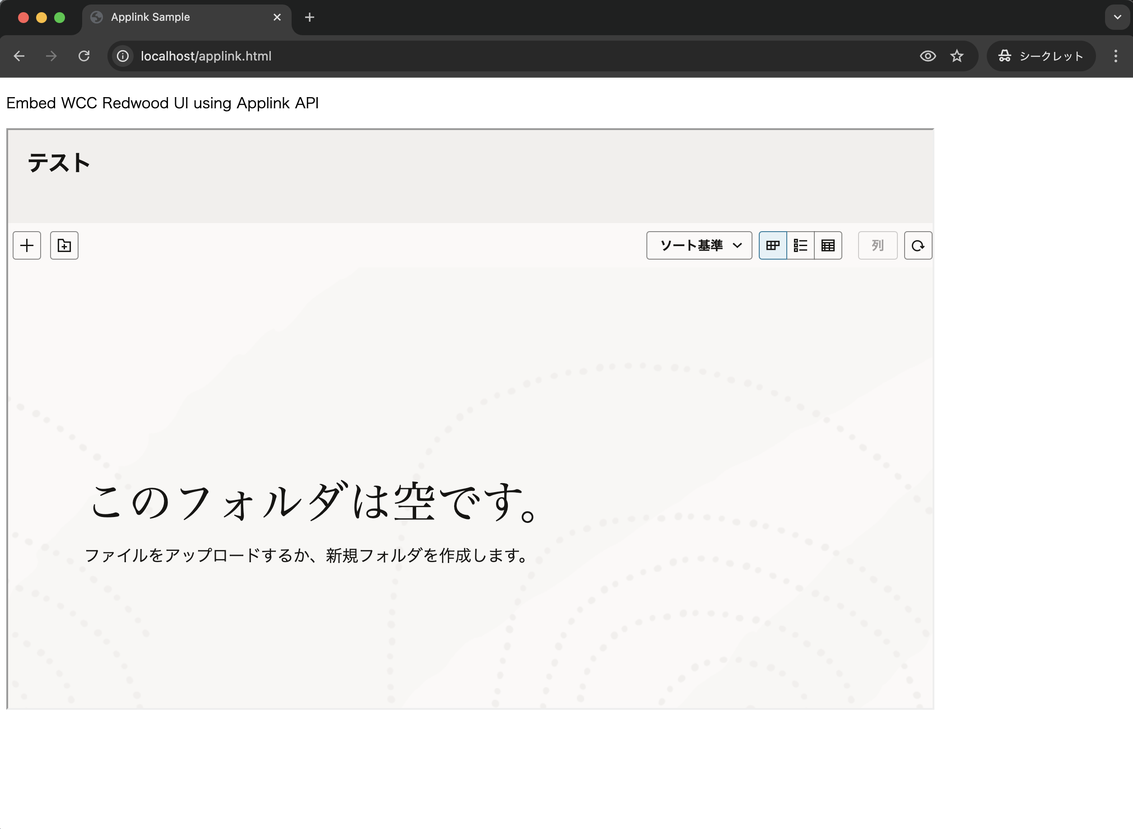Click the new folder icon button
Screen dimensions: 1133x829
coord(64,245)
